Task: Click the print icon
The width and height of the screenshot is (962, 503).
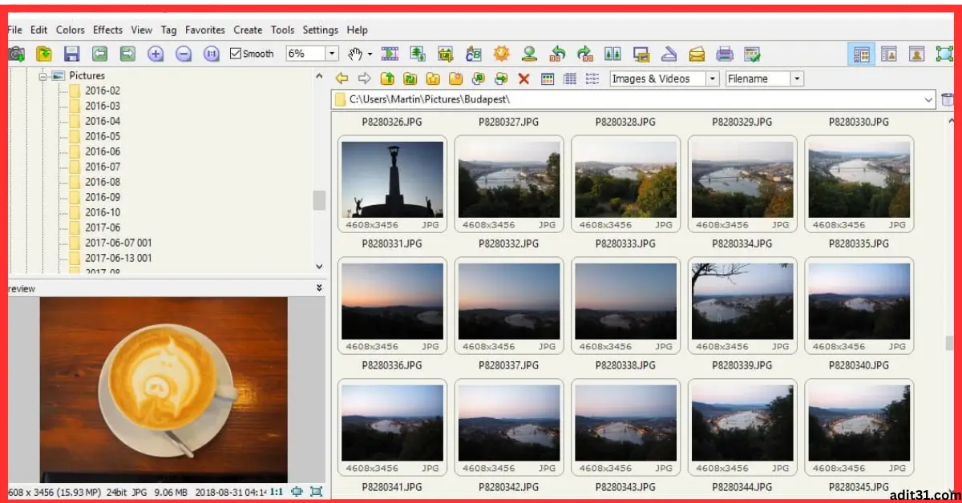Action: 725,54
